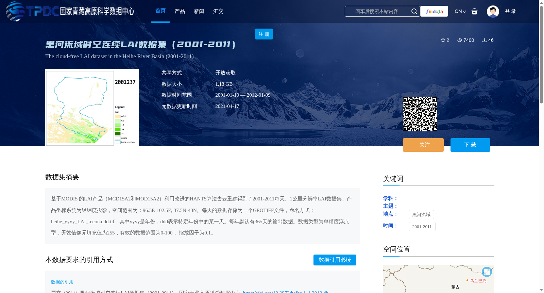The width and height of the screenshot is (544, 293).
Task: Click the blue 下载 download button
Action: (x=470, y=145)
